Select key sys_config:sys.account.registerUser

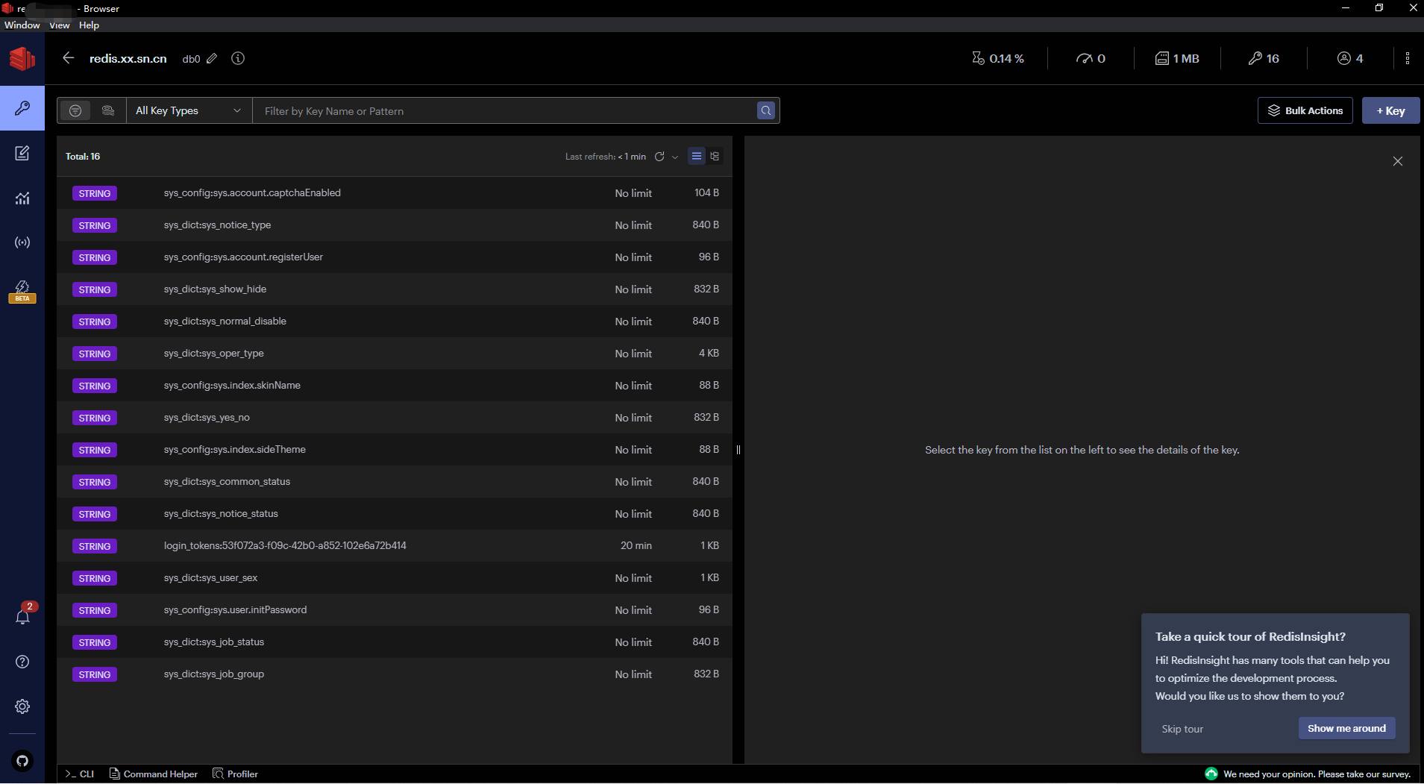395,257
